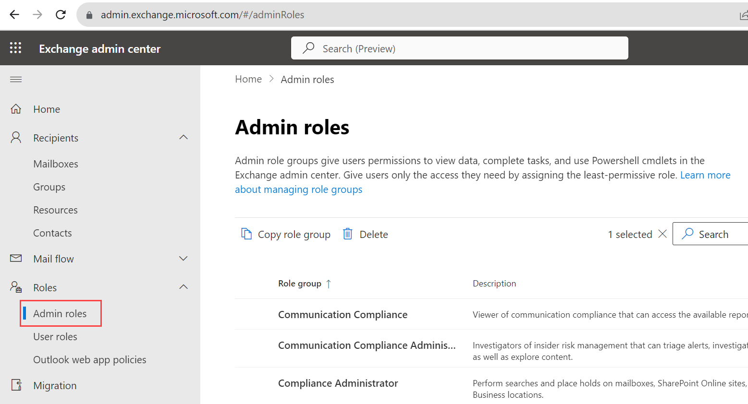Open Resources under Recipients

[x=55, y=210]
